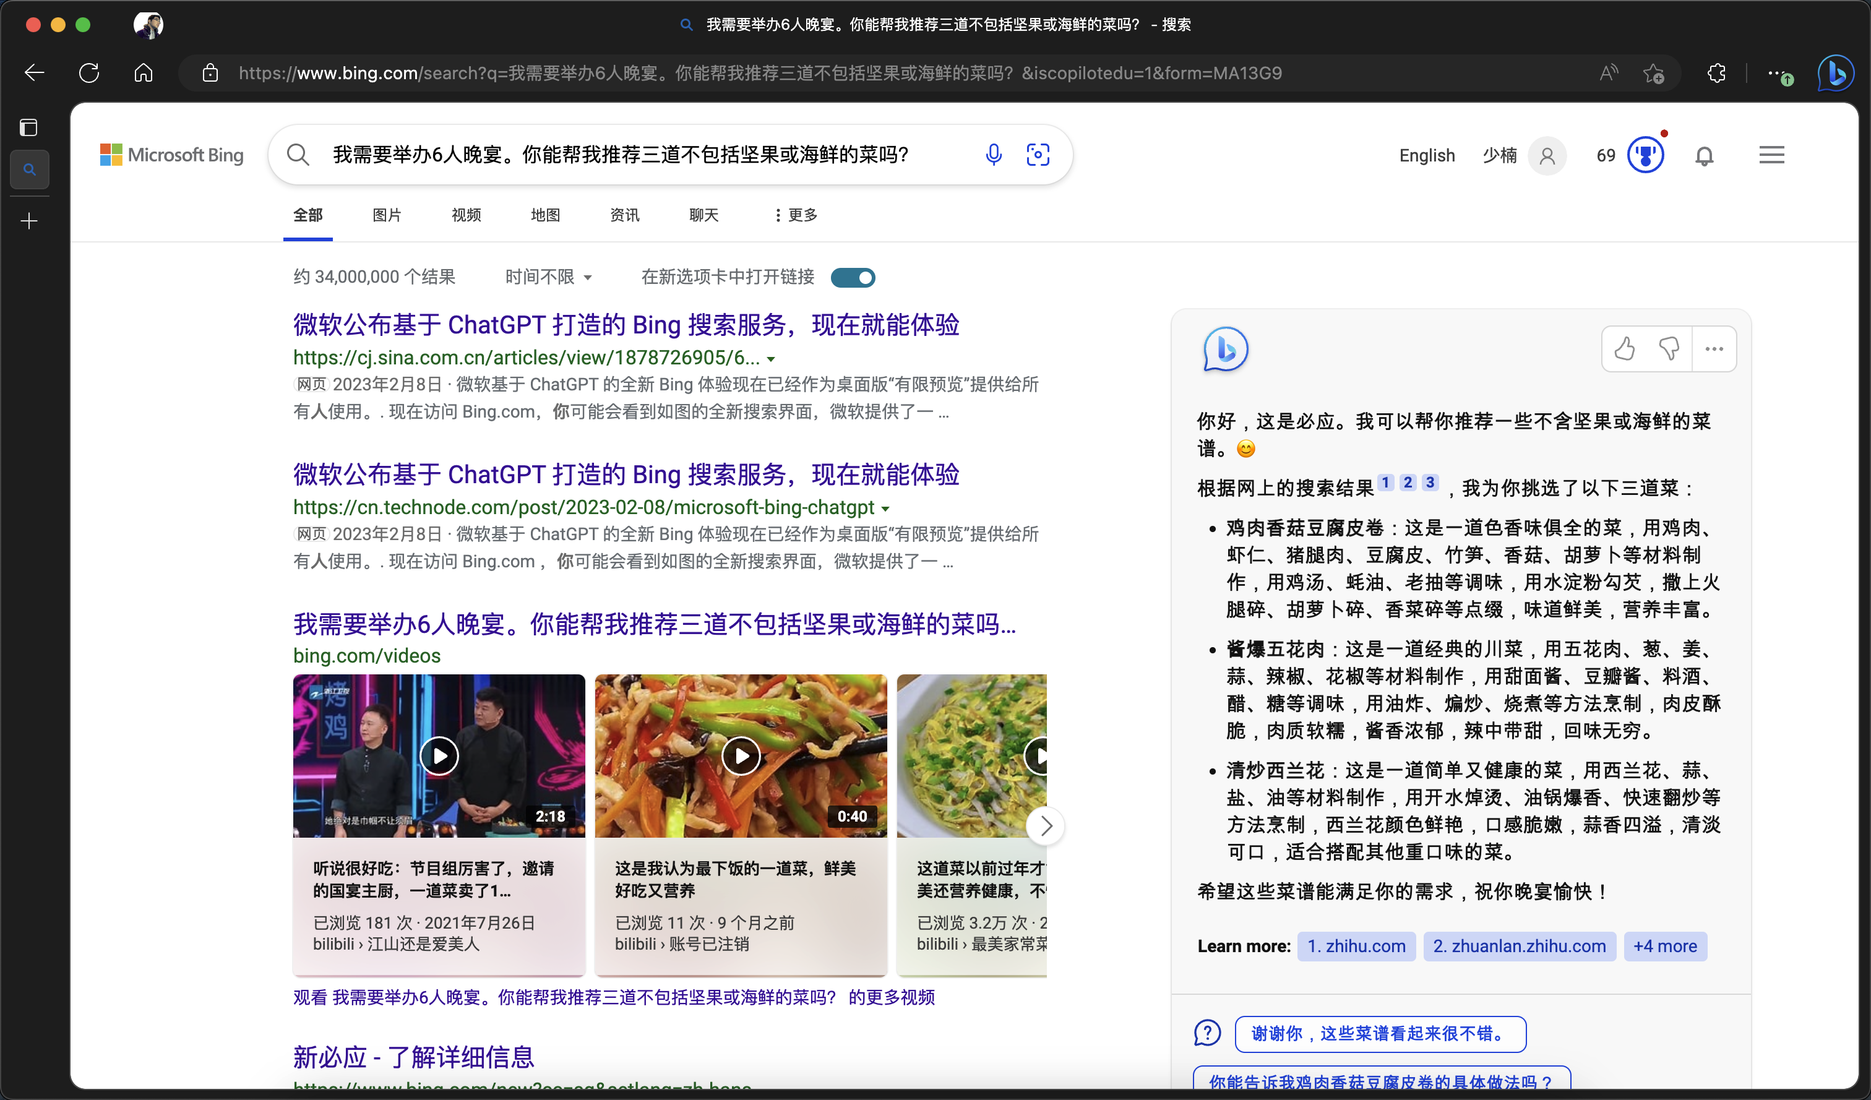Reload the current Bing page
Image resolution: width=1871 pixels, height=1100 pixels.
click(89, 73)
